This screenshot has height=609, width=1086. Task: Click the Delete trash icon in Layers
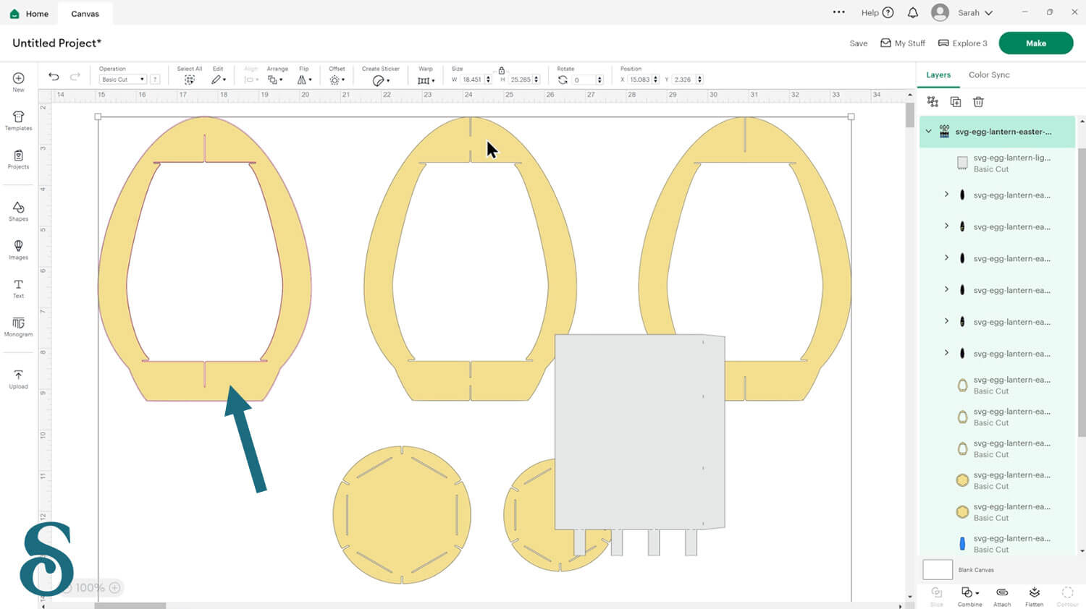tap(978, 102)
